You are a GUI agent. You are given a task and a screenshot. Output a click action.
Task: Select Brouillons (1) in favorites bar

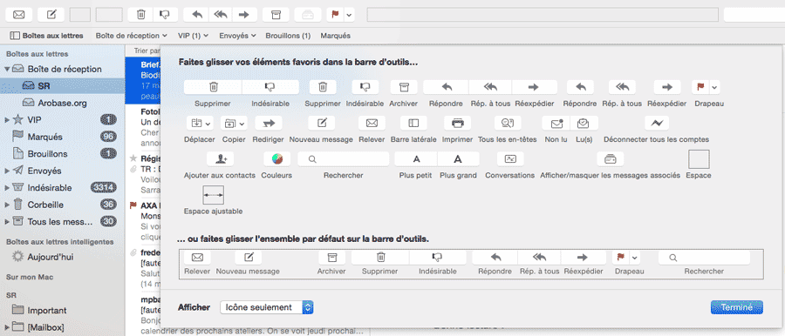(x=288, y=36)
